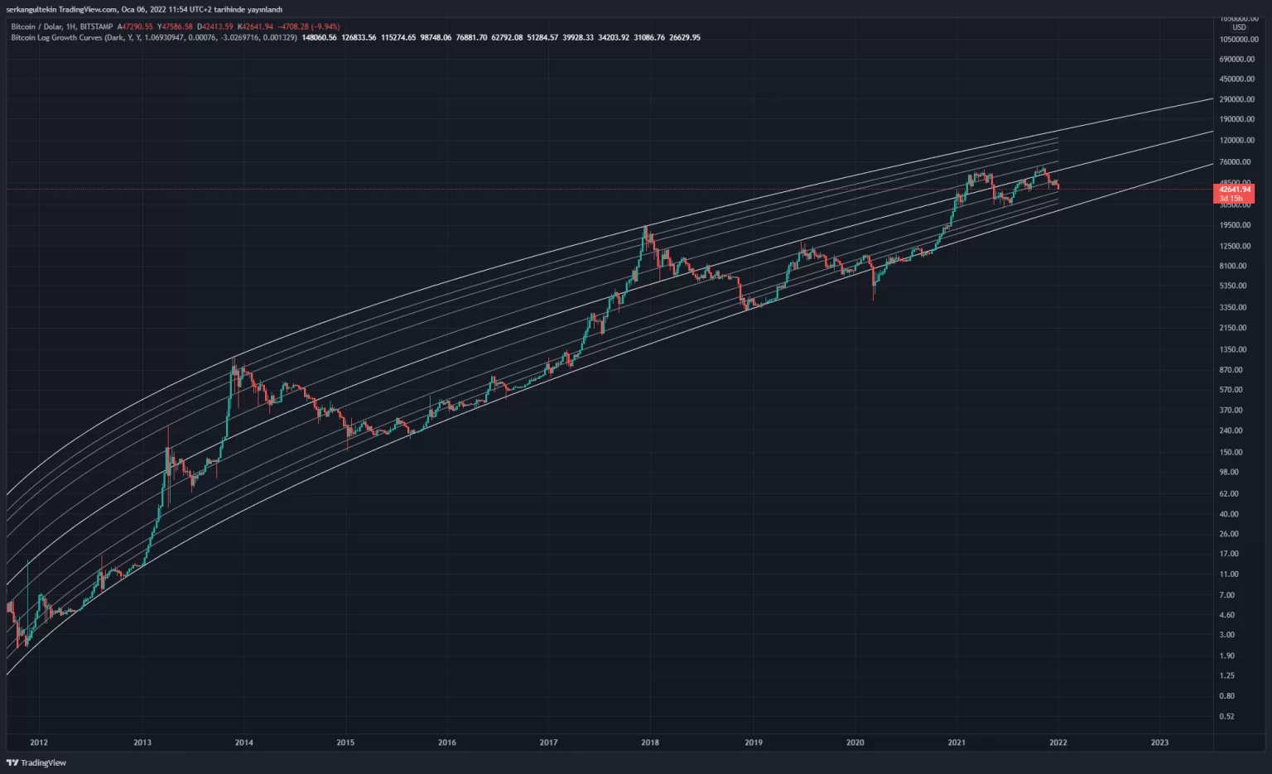Select the 2015 year marker
The width and height of the screenshot is (1272, 774).
coord(345,743)
